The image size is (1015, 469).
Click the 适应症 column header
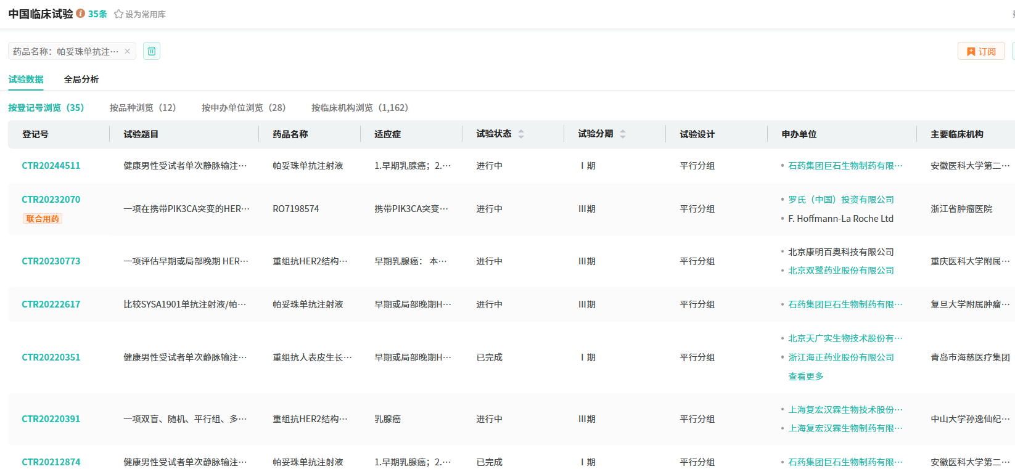[387, 134]
